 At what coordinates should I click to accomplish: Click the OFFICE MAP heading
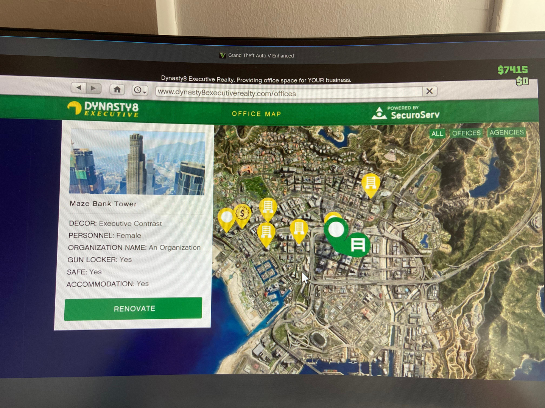pyautogui.click(x=256, y=114)
